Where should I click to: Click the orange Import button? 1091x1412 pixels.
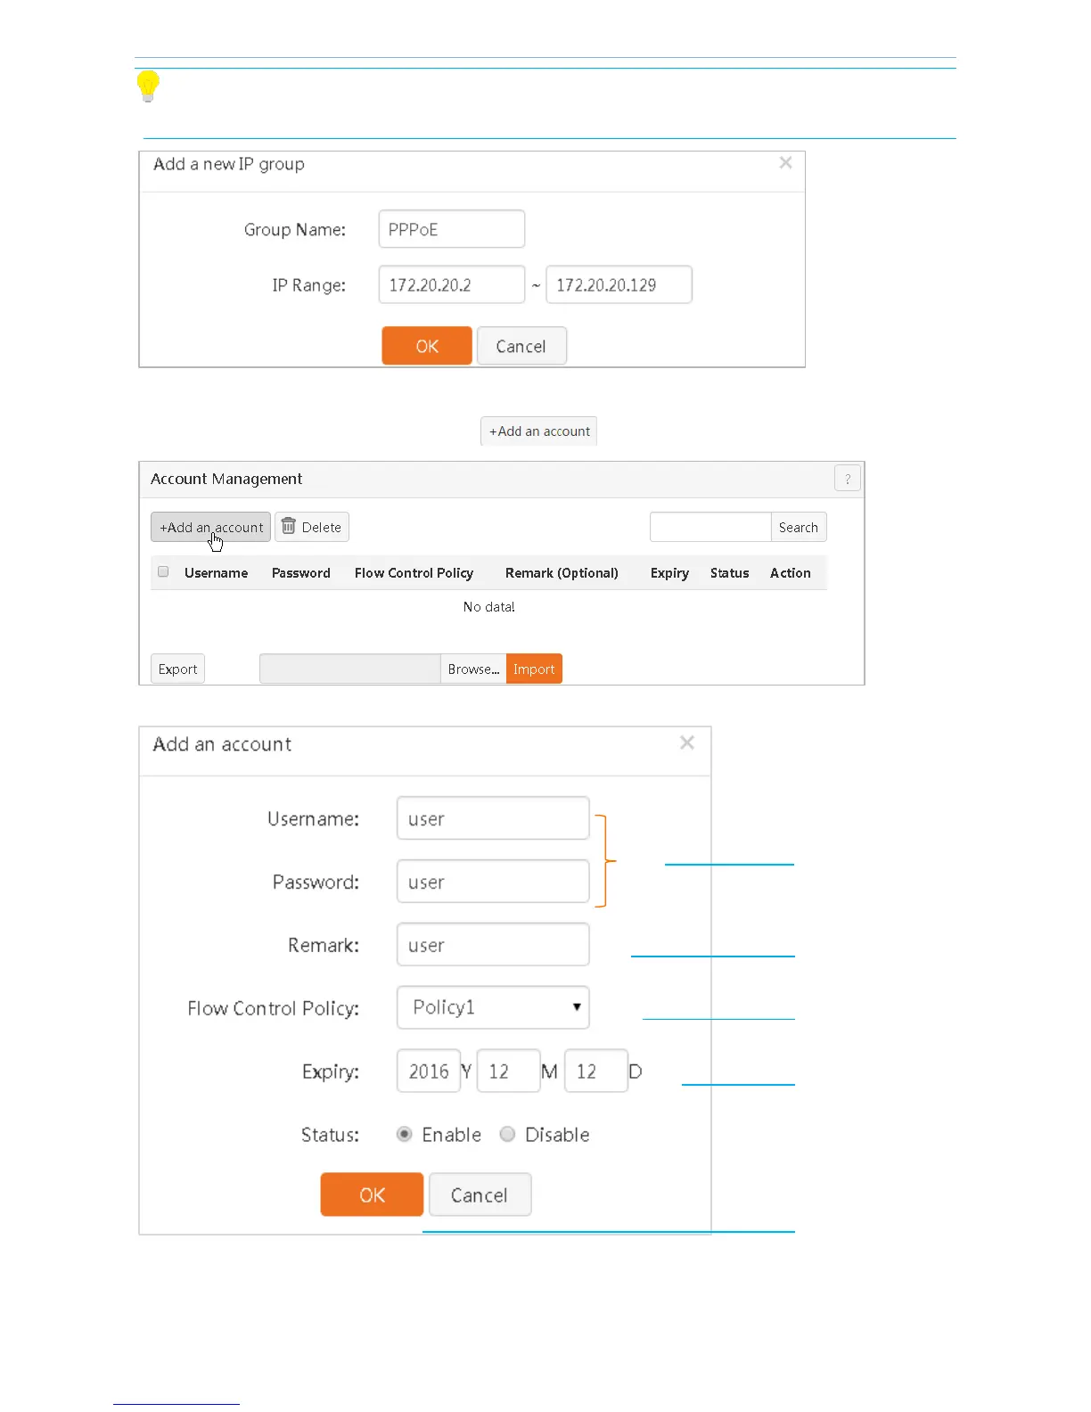tap(534, 669)
